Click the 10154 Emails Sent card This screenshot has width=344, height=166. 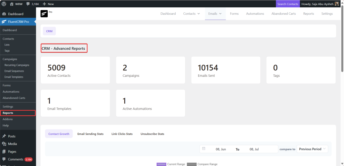click(226, 70)
